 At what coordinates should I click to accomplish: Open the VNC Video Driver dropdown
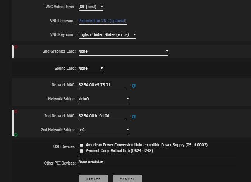[91, 7]
